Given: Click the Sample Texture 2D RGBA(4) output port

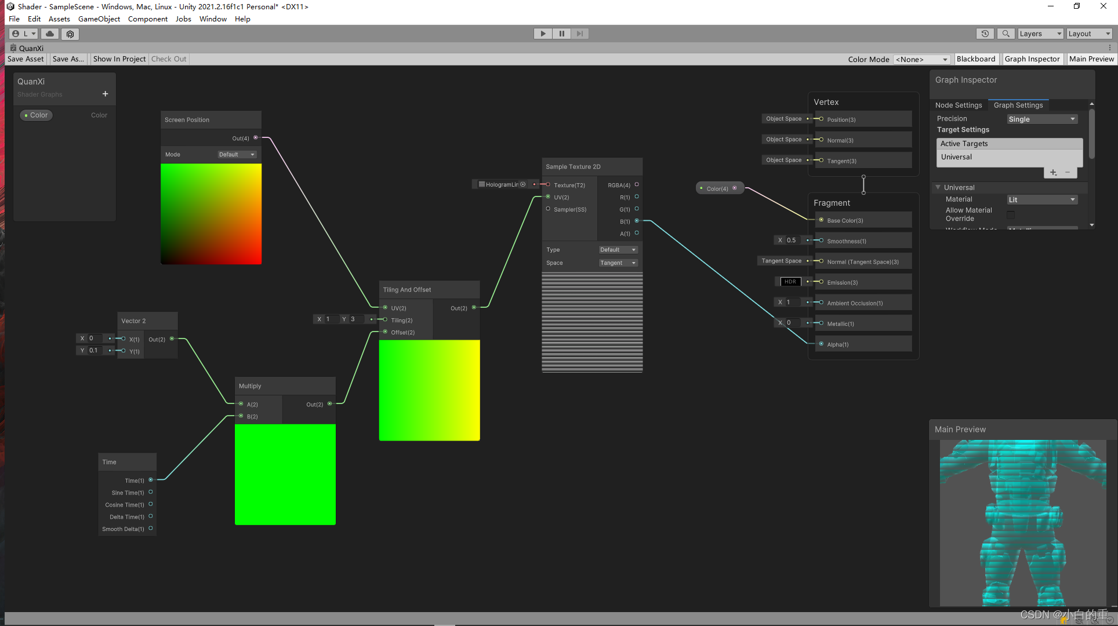Looking at the screenshot, I should 637,185.
